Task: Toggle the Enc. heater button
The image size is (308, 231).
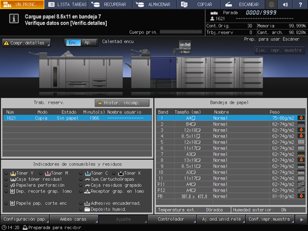Action: (x=73, y=43)
